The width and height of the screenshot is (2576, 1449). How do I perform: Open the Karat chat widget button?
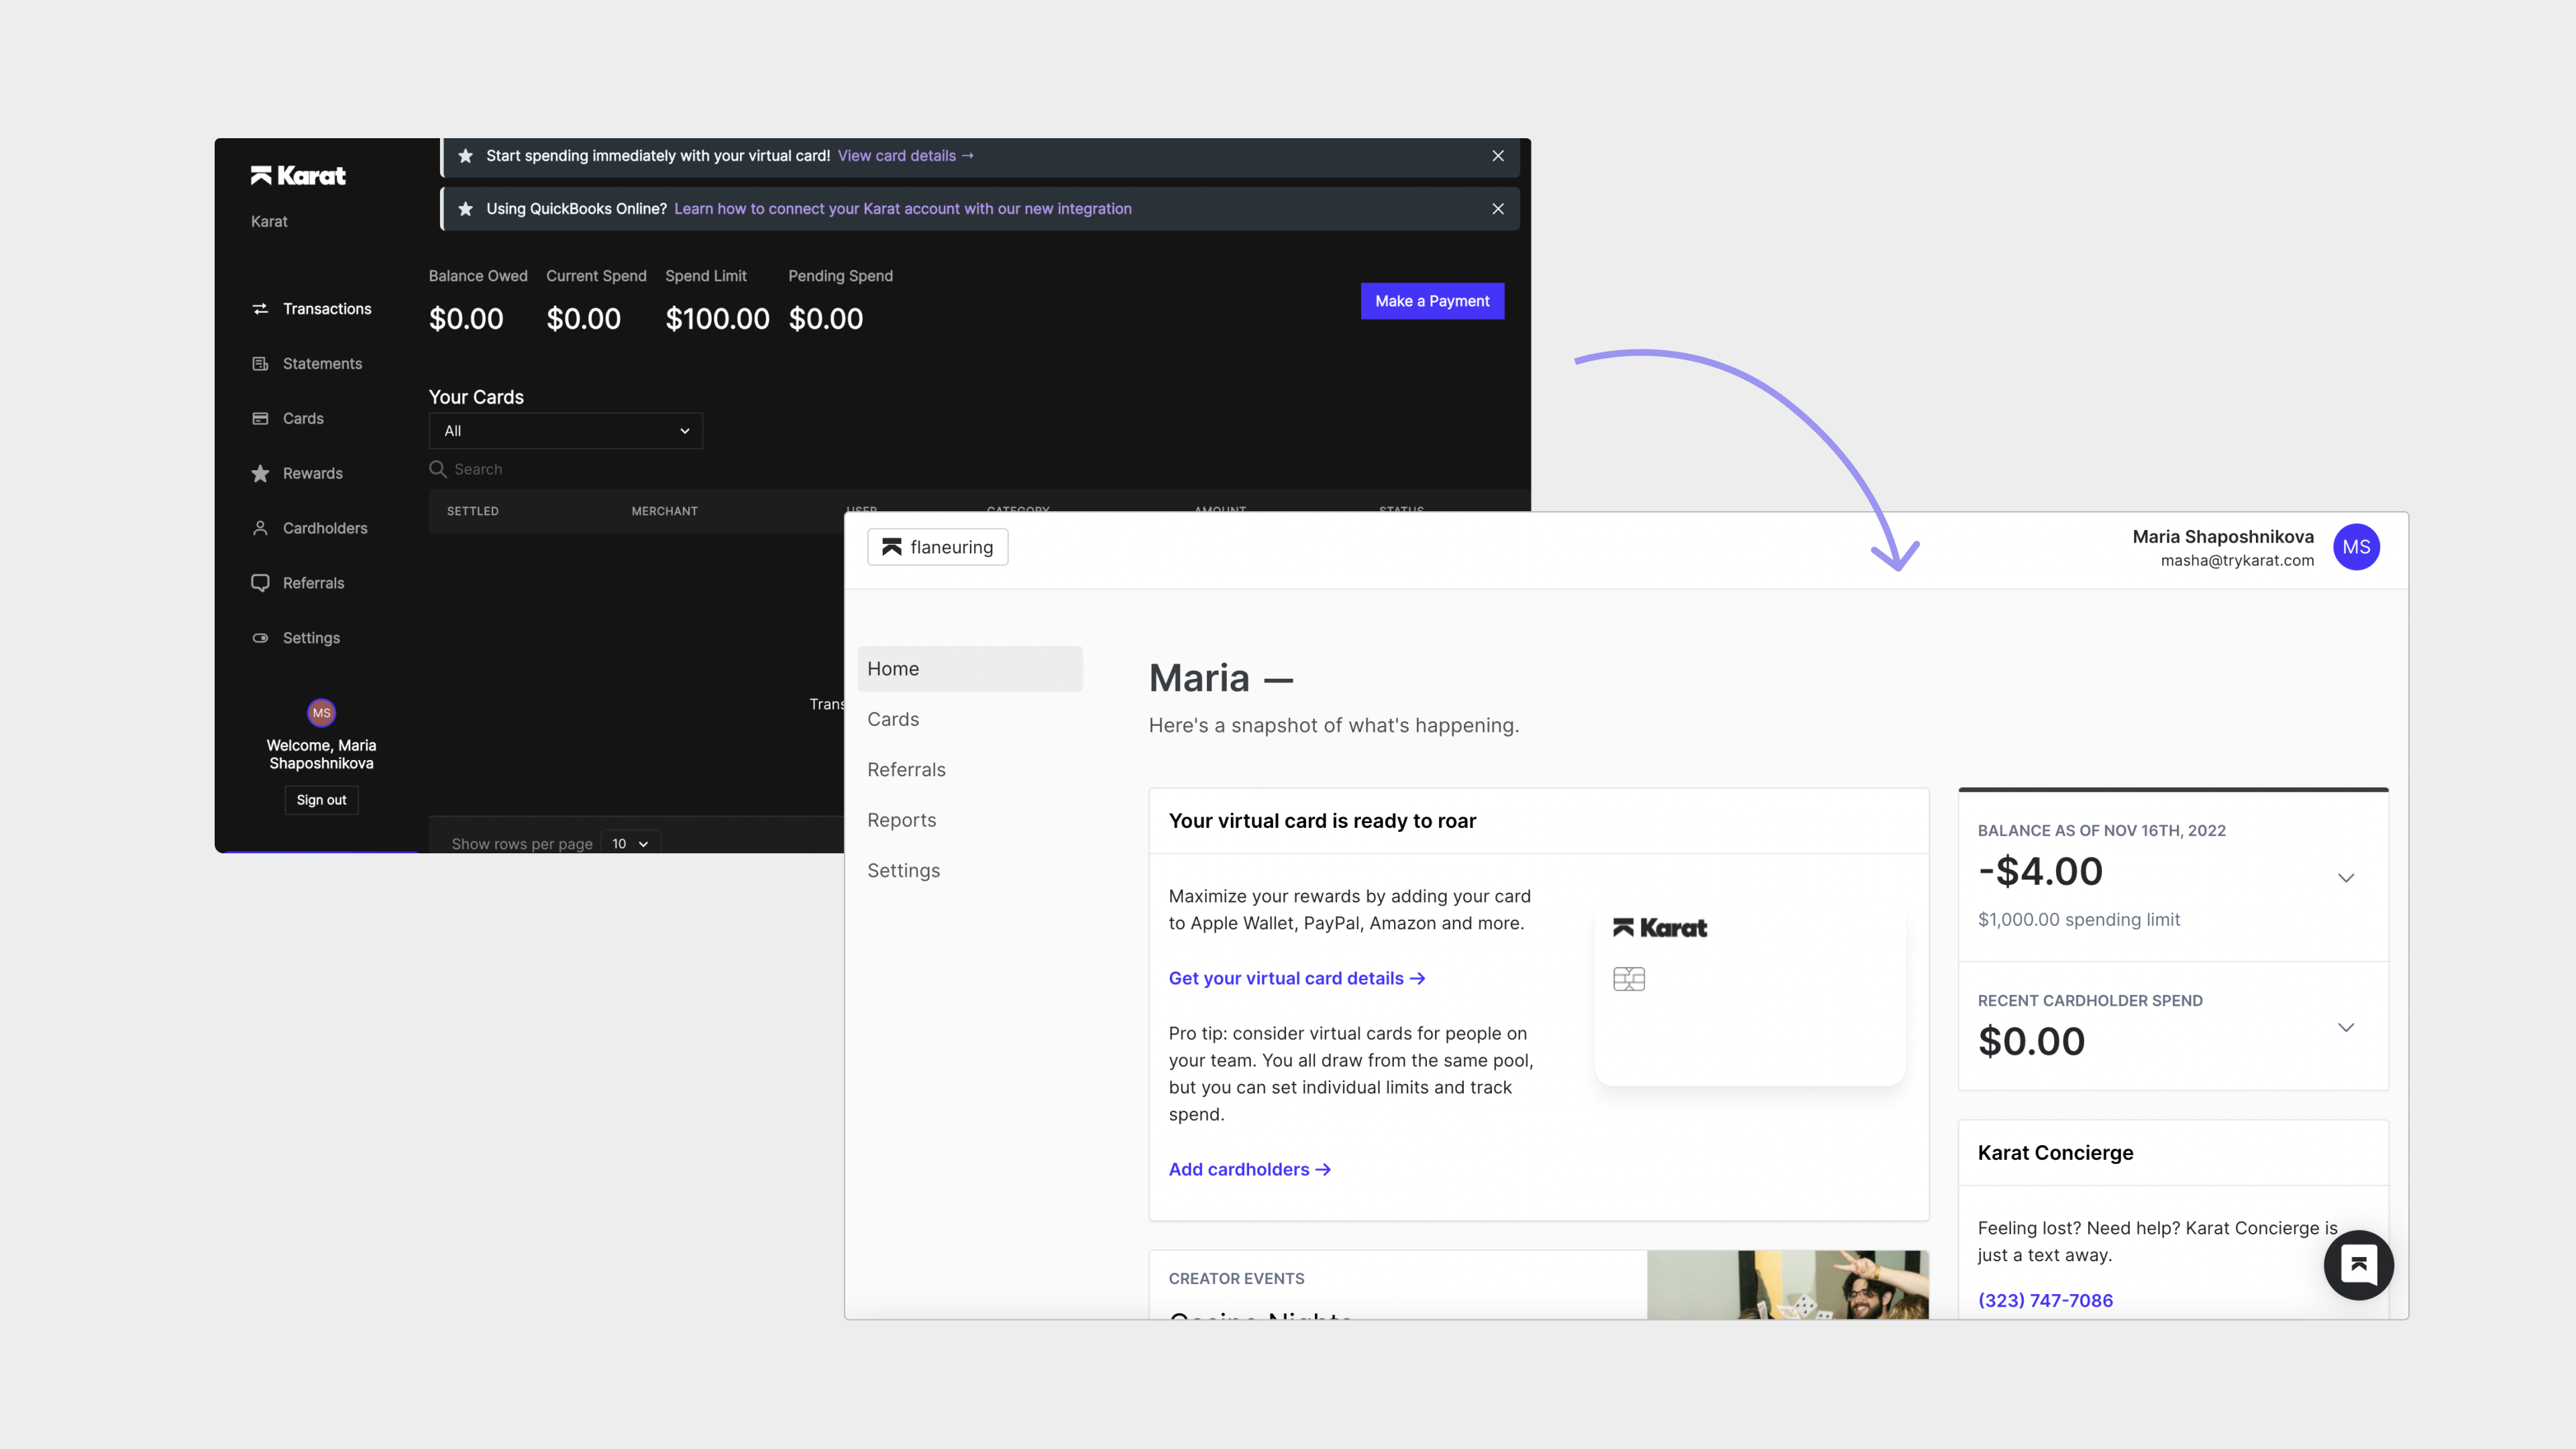click(2358, 1265)
